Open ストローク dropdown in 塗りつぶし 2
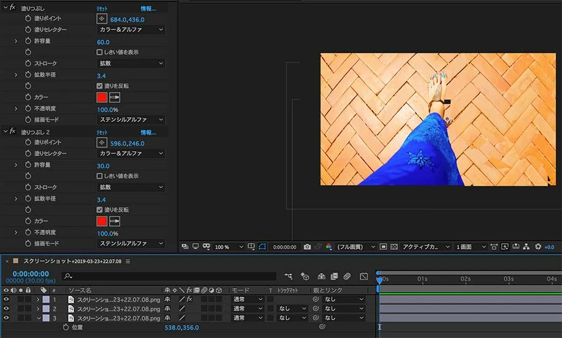Viewport: 562px width, 338px height. pyautogui.click(x=131, y=187)
